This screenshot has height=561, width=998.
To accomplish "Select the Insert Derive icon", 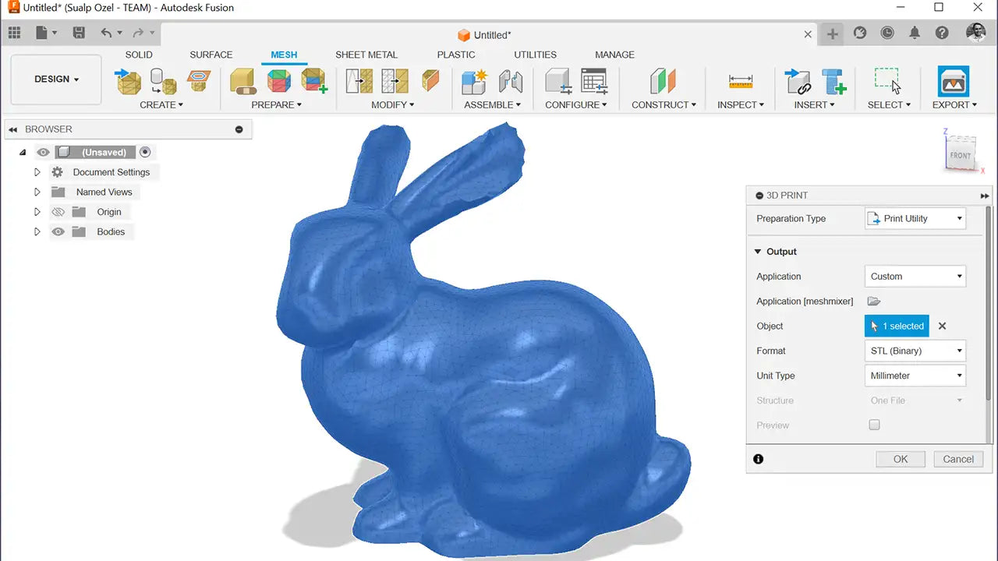I will click(798, 80).
